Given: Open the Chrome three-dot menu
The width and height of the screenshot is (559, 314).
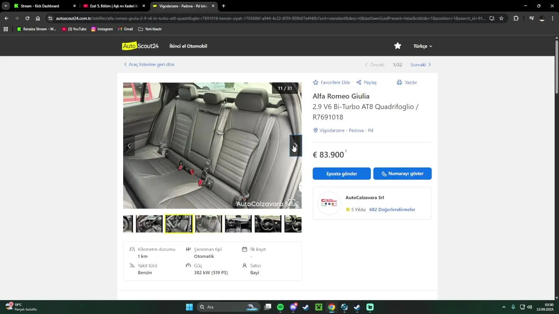Looking at the screenshot, I should click(552, 18).
